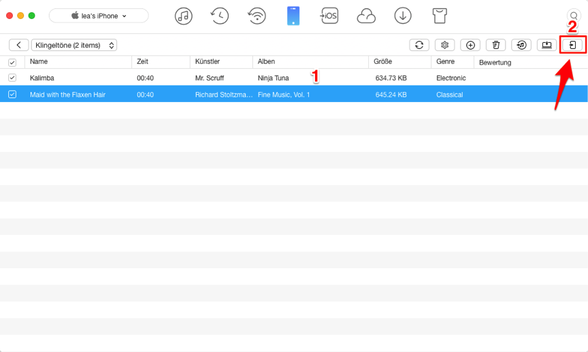Sort by the Bewertung column header
Image resolution: width=588 pixels, height=352 pixels.
[x=495, y=62]
